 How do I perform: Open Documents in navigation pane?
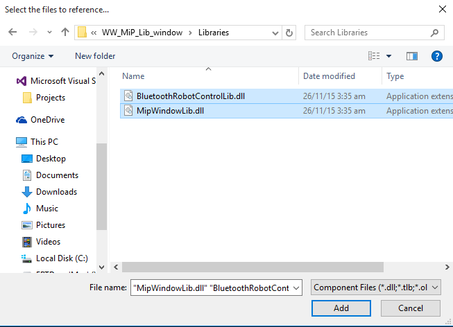click(x=57, y=175)
